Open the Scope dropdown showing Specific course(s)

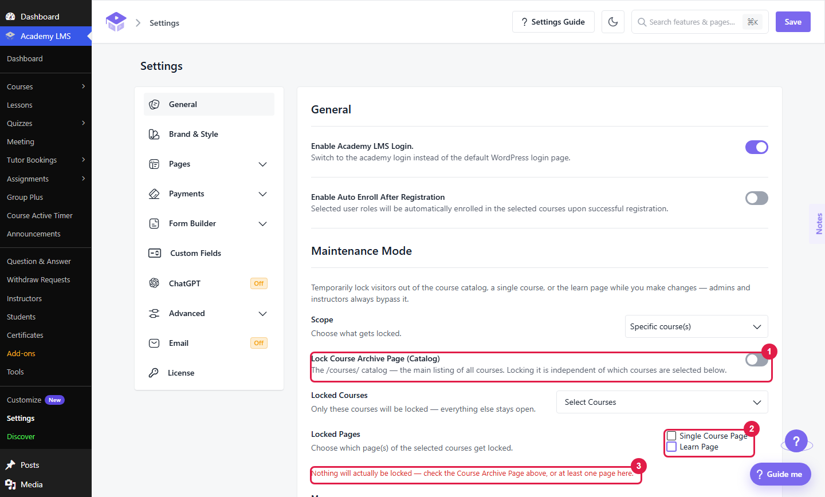(x=696, y=326)
